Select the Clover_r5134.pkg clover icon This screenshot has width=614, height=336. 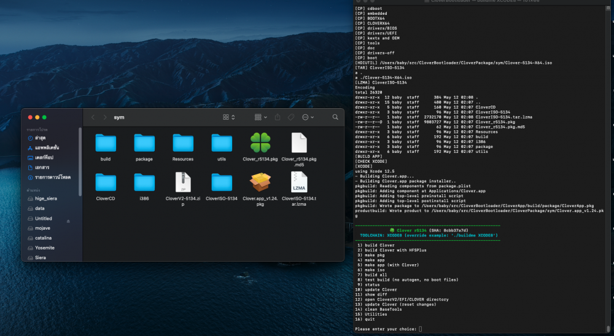point(260,143)
